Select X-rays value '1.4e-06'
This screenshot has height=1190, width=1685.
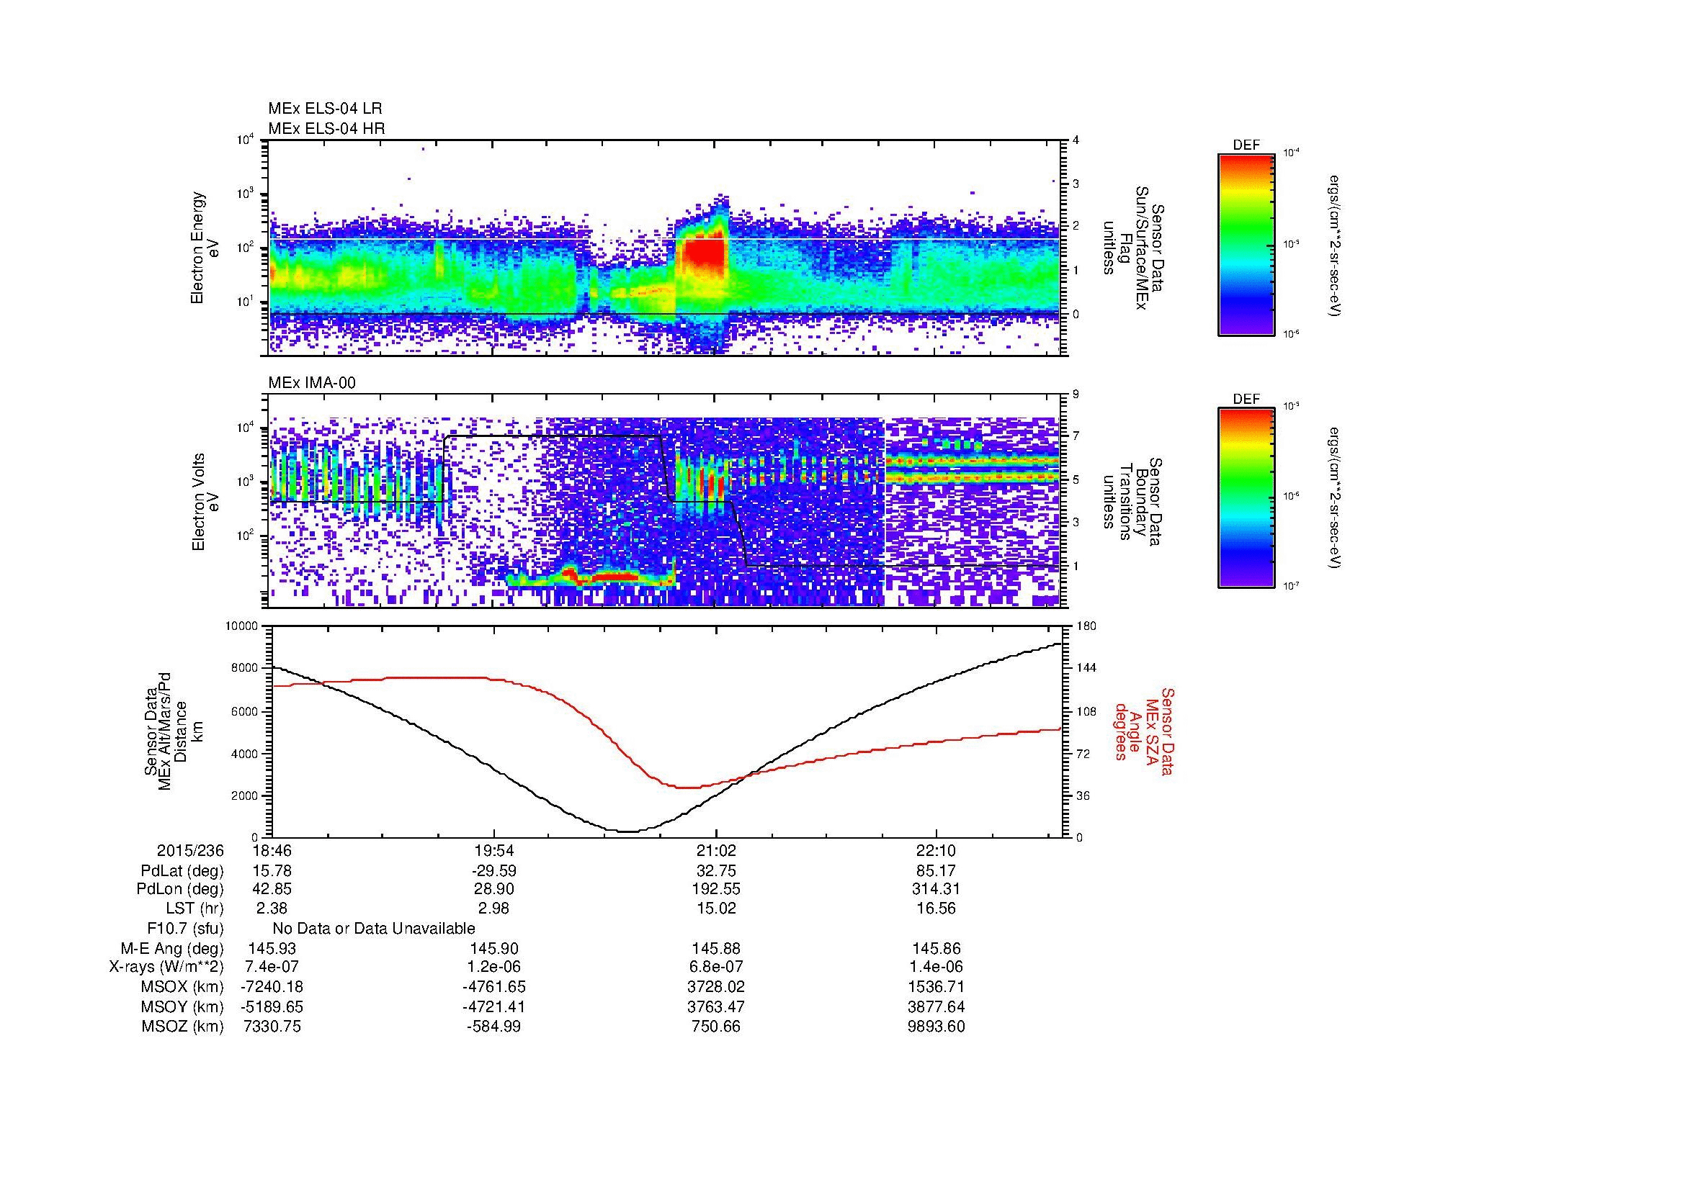tap(937, 967)
